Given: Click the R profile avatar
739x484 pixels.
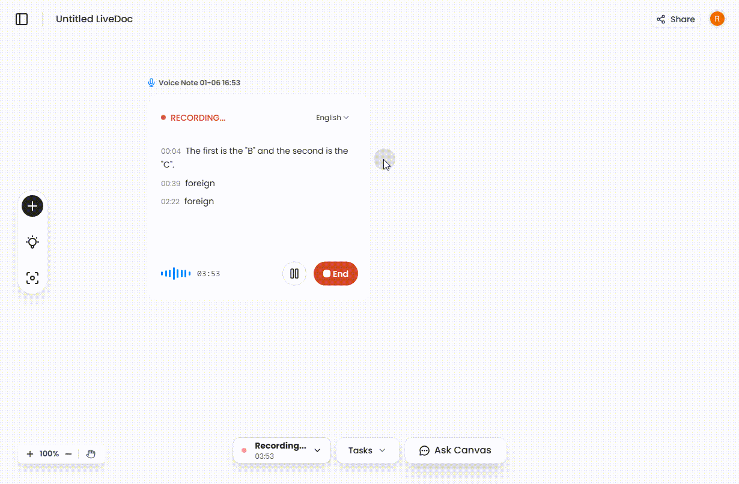Looking at the screenshot, I should [x=717, y=19].
